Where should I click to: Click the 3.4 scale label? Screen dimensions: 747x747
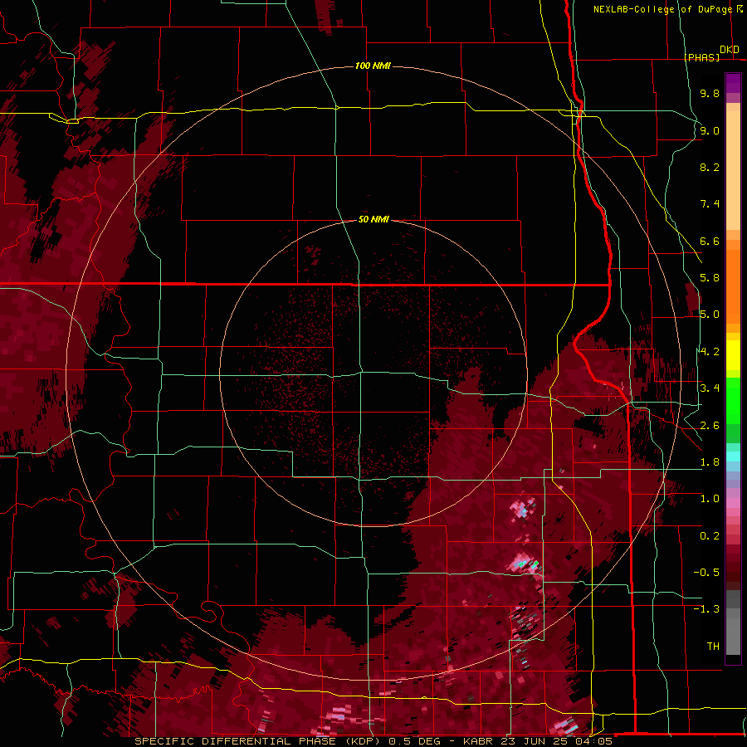[x=710, y=388]
